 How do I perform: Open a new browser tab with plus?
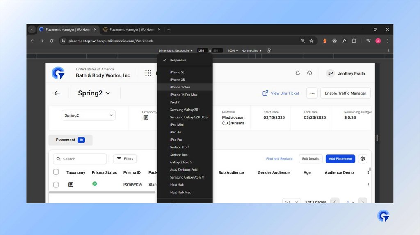coord(169,29)
